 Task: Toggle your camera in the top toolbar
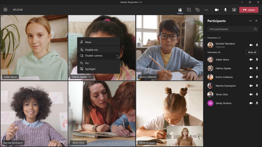(217, 10)
